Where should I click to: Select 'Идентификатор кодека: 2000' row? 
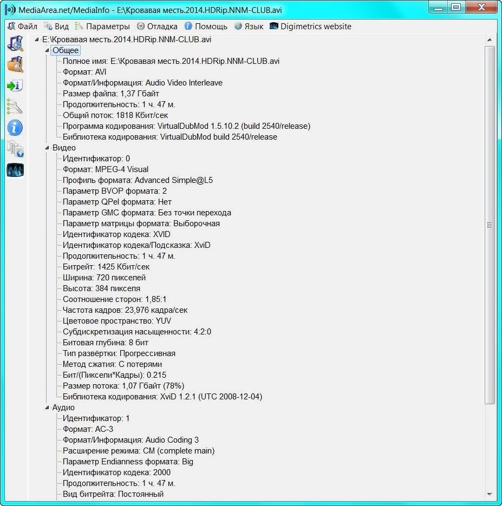point(116,472)
